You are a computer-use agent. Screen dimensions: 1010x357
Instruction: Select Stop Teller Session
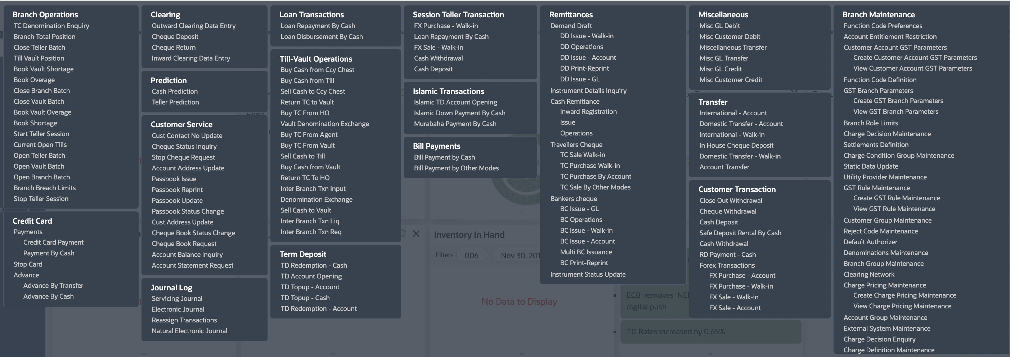41,199
